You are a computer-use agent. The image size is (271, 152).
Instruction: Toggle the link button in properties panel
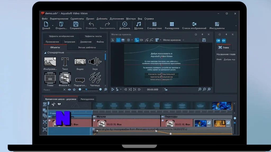tap(218, 41)
